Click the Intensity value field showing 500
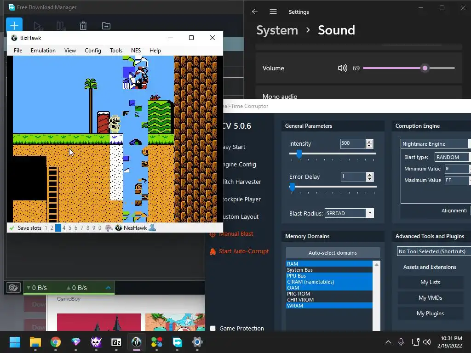 coord(353,143)
